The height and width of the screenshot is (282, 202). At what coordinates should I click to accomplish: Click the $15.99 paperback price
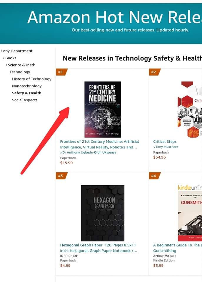point(66,163)
